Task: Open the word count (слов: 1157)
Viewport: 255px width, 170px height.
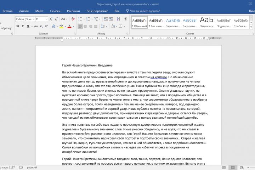Action: coord(7,168)
